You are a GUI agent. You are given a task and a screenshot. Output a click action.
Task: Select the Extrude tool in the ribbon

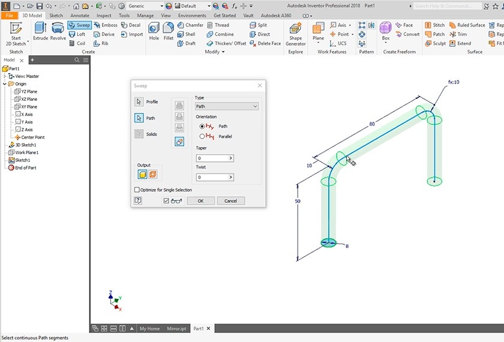pos(40,31)
